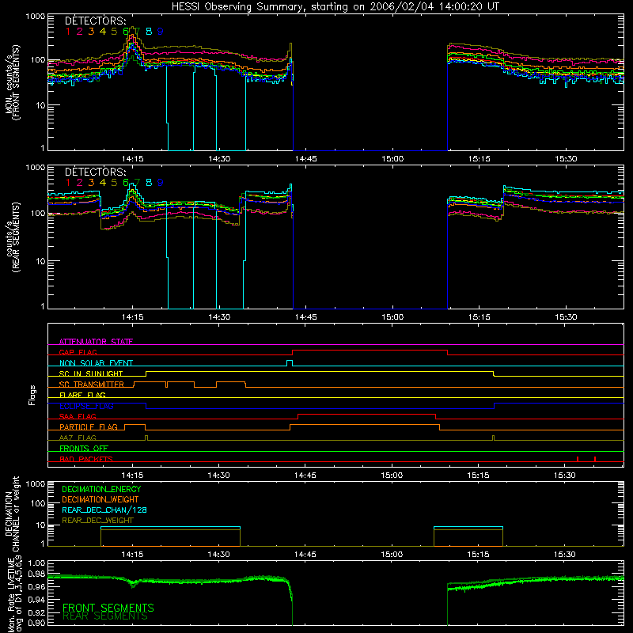Screen dimensions: 633x633
Task: Click the HESSI Observing Summary title text
Action: tap(335, 6)
